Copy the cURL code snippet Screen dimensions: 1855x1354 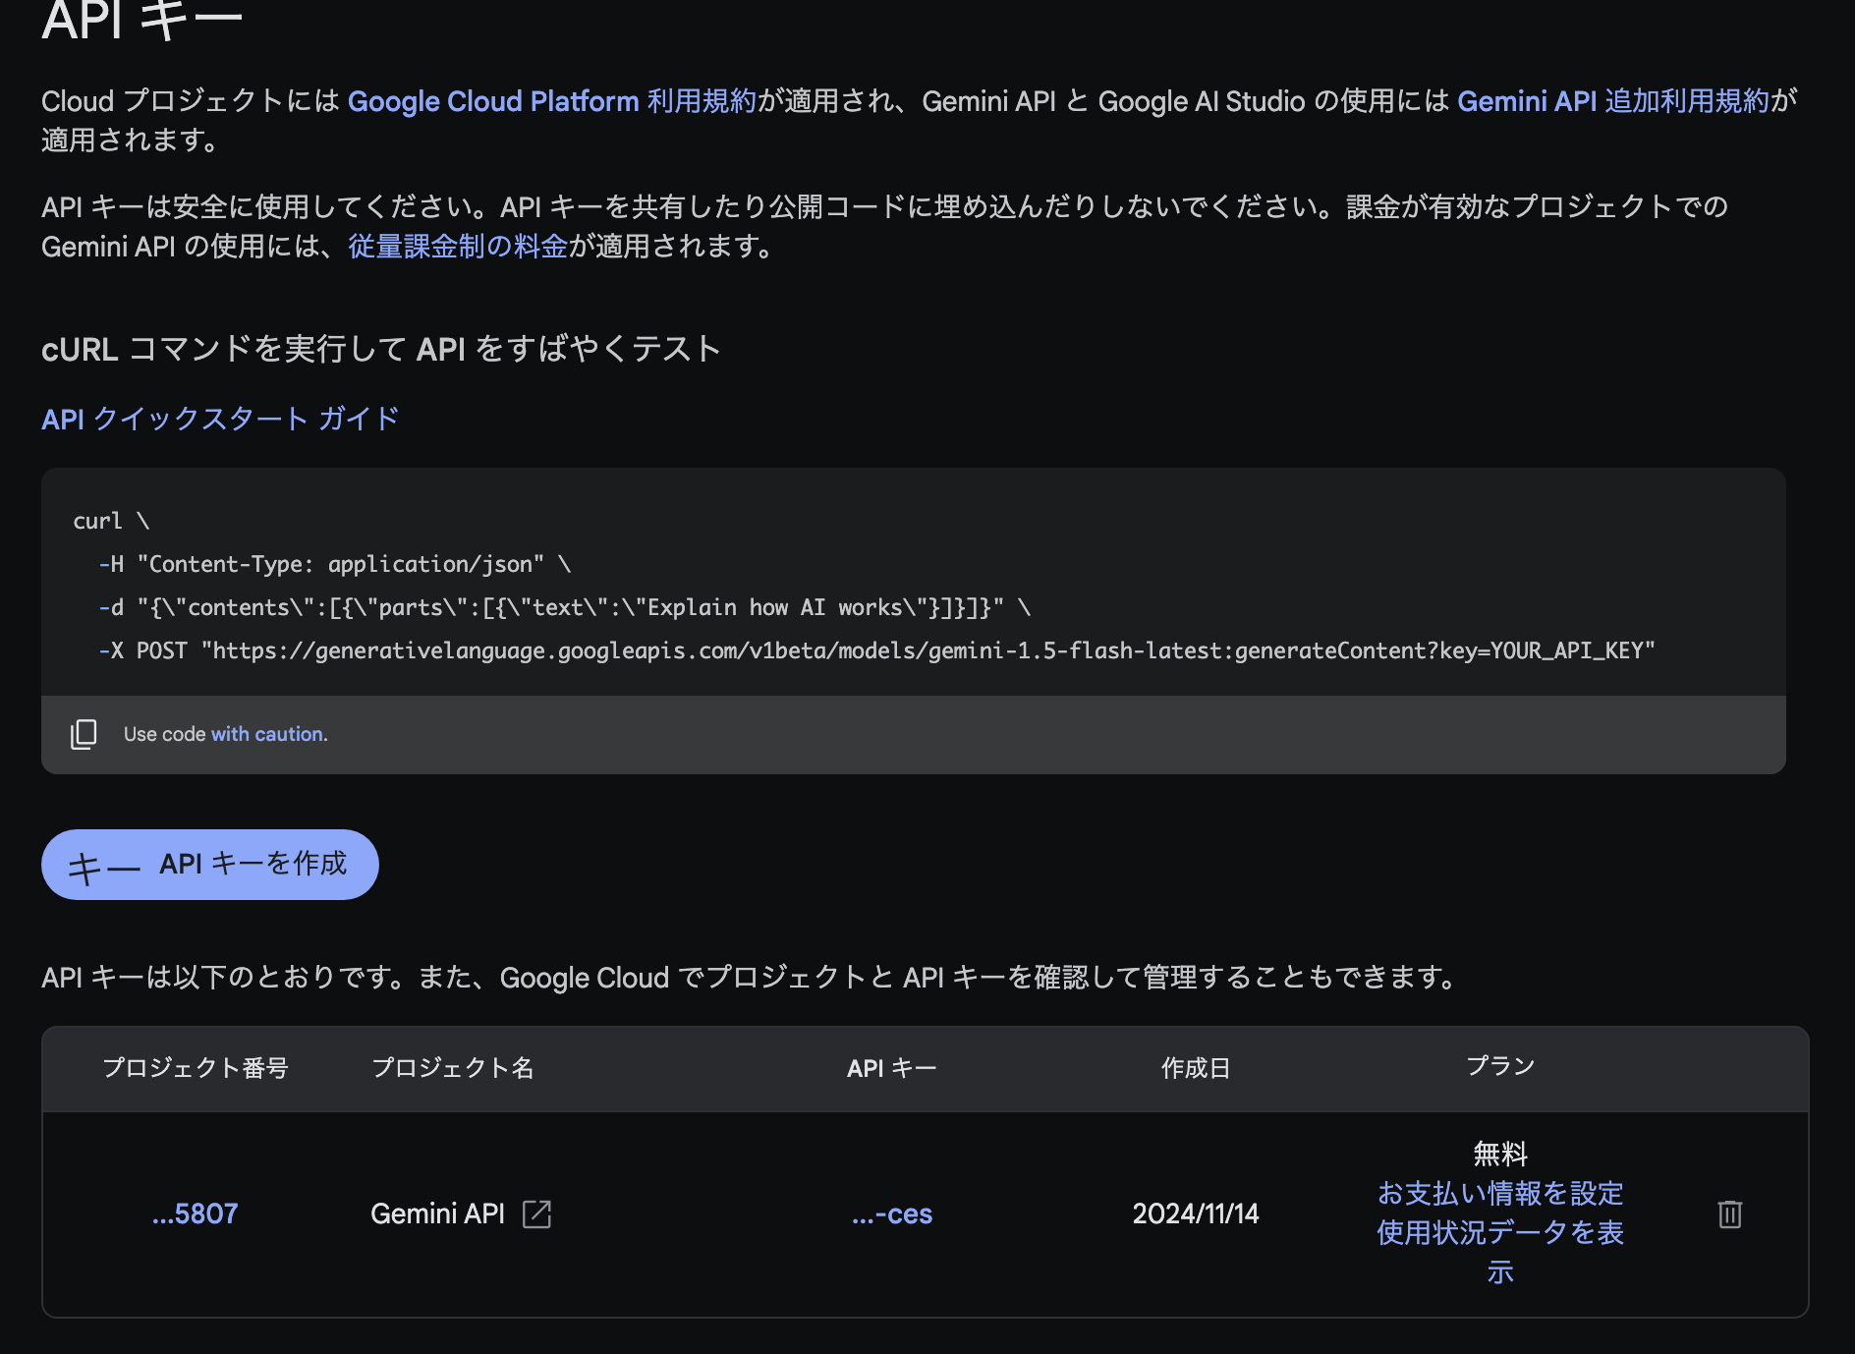83,734
